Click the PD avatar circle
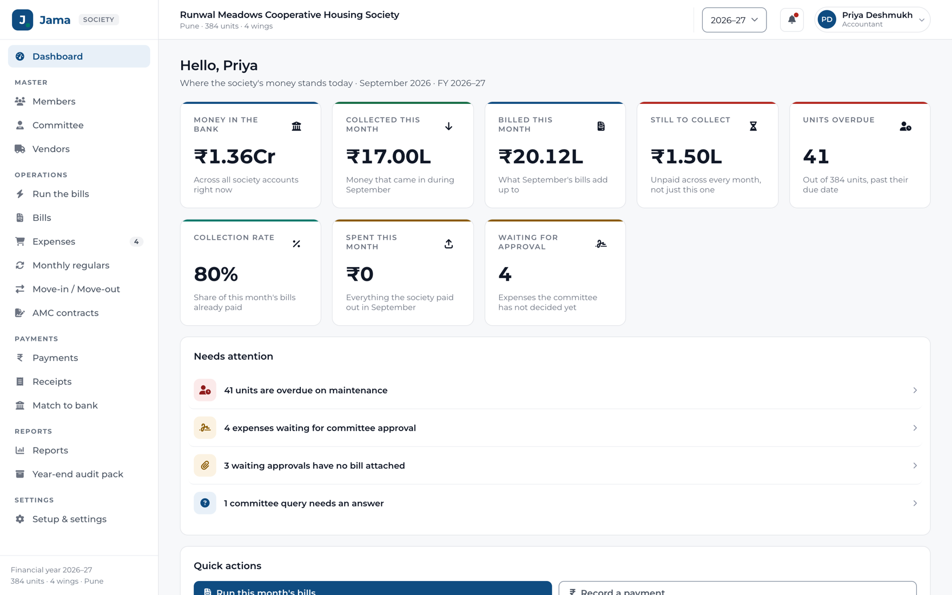This screenshot has height=595, width=952. click(827, 20)
